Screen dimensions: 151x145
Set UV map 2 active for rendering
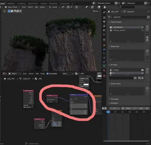142,73
